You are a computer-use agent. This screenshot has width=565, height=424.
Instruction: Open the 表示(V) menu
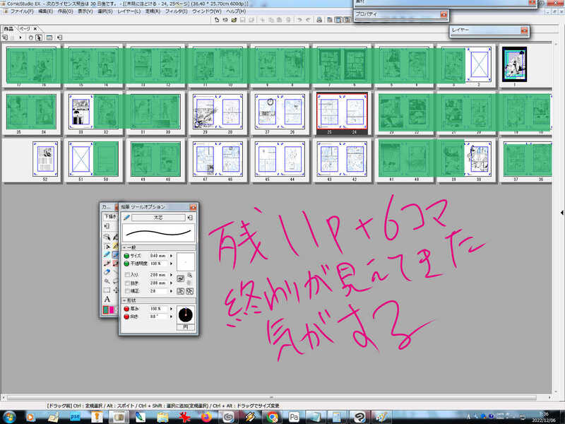(85, 11)
